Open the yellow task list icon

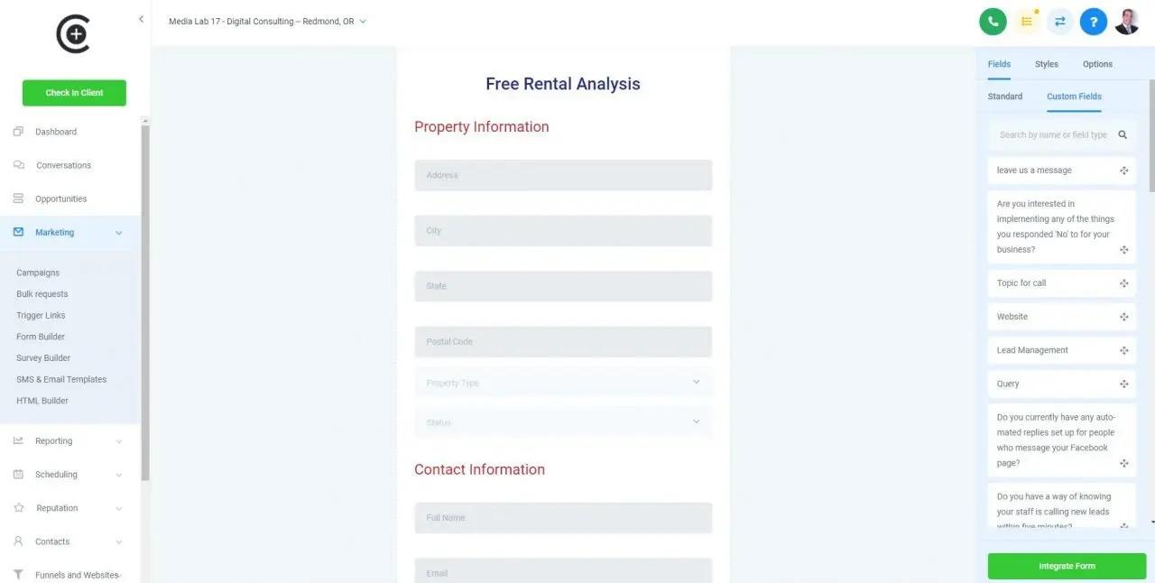coord(1026,22)
